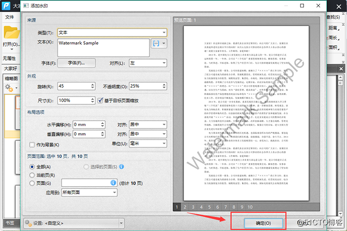The width and height of the screenshot is (347, 231).
Task: Switch preview to page 8
Action: pos(234,207)
